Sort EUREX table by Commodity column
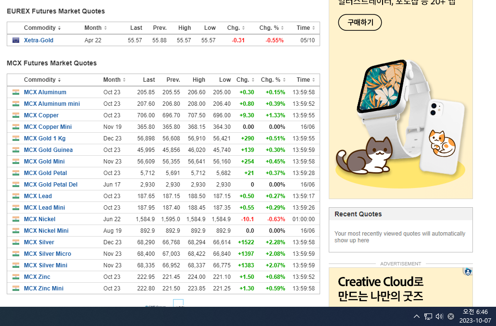Viewport: 496px width, 326px height. 42,28
